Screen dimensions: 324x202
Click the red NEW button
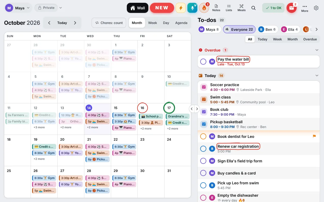[x=162, y=8]
